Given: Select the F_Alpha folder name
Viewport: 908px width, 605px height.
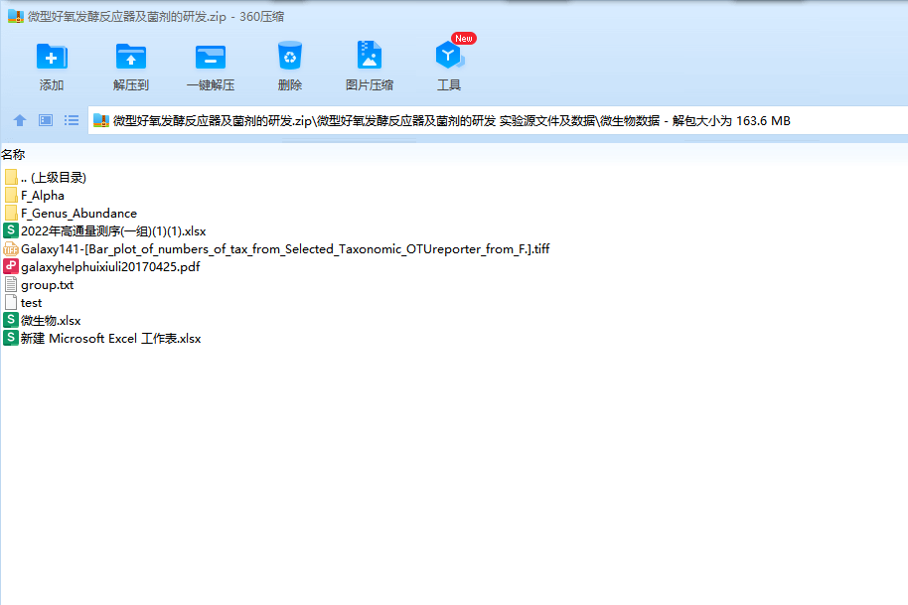Looking at the screenshot, I should coord(43,196).
